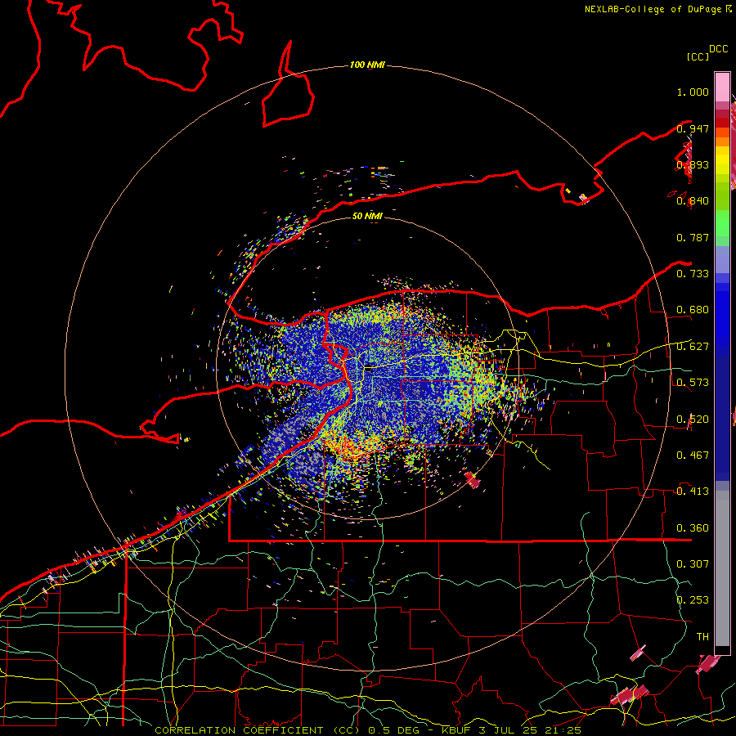Screen dimensions: 736x736
Task: Click the KBUF radar site marker at center
Action: pos(369,370)
